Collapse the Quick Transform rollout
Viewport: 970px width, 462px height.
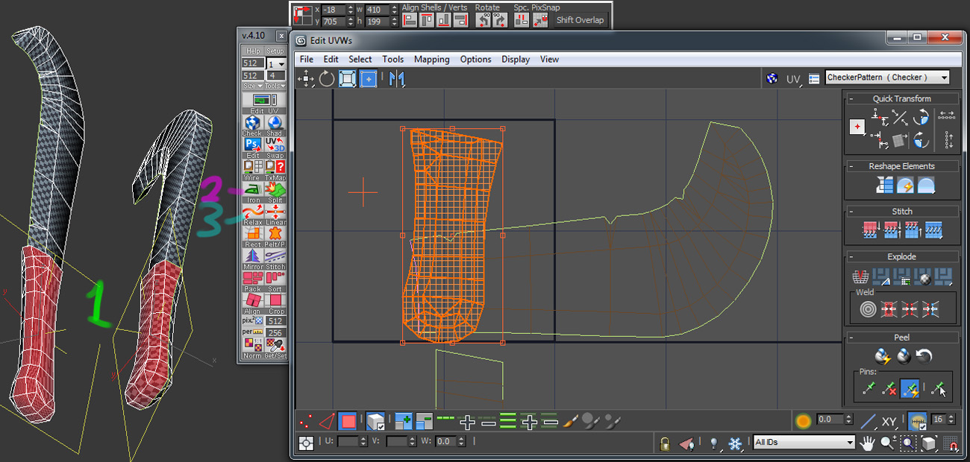pyautogui.click(x=851, y=98)
